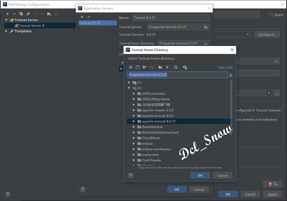The width and height of the screenshot is (287, 201).
Task: Open application server dropdown beside Configure
Action: (248, 35)
